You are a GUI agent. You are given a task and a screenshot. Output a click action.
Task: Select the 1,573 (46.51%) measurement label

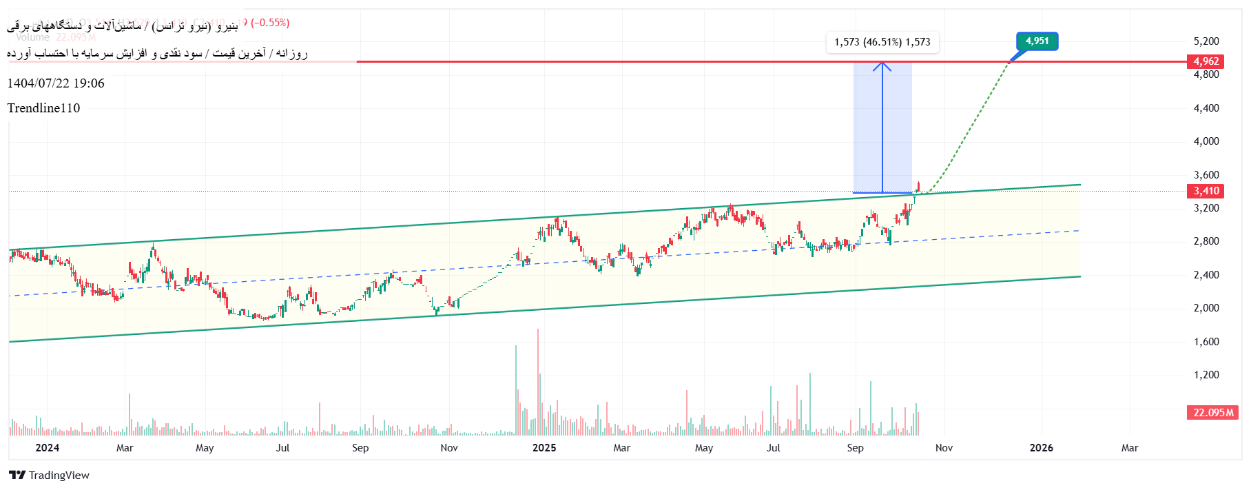882,42
